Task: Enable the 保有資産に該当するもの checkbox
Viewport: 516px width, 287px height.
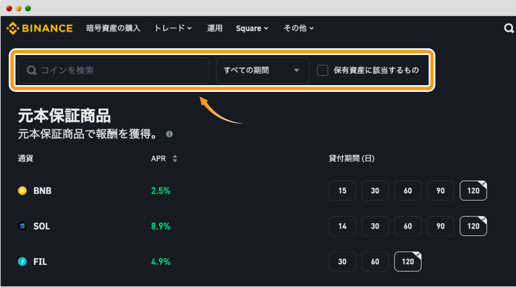Action: click(x=322, y=70)
